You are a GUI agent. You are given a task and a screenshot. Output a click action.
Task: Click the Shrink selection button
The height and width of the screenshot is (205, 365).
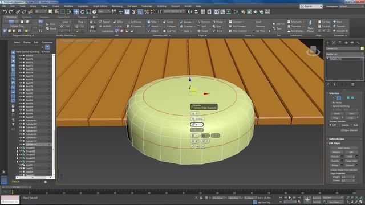point(337,114)
